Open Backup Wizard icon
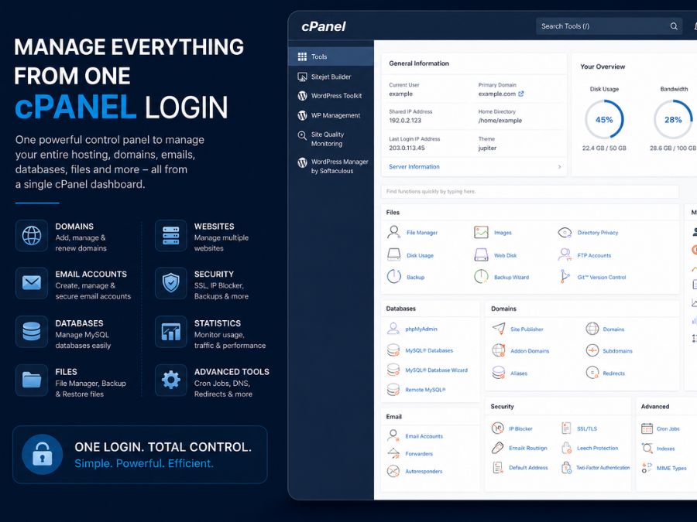The image size is (697, 522). 481,277
